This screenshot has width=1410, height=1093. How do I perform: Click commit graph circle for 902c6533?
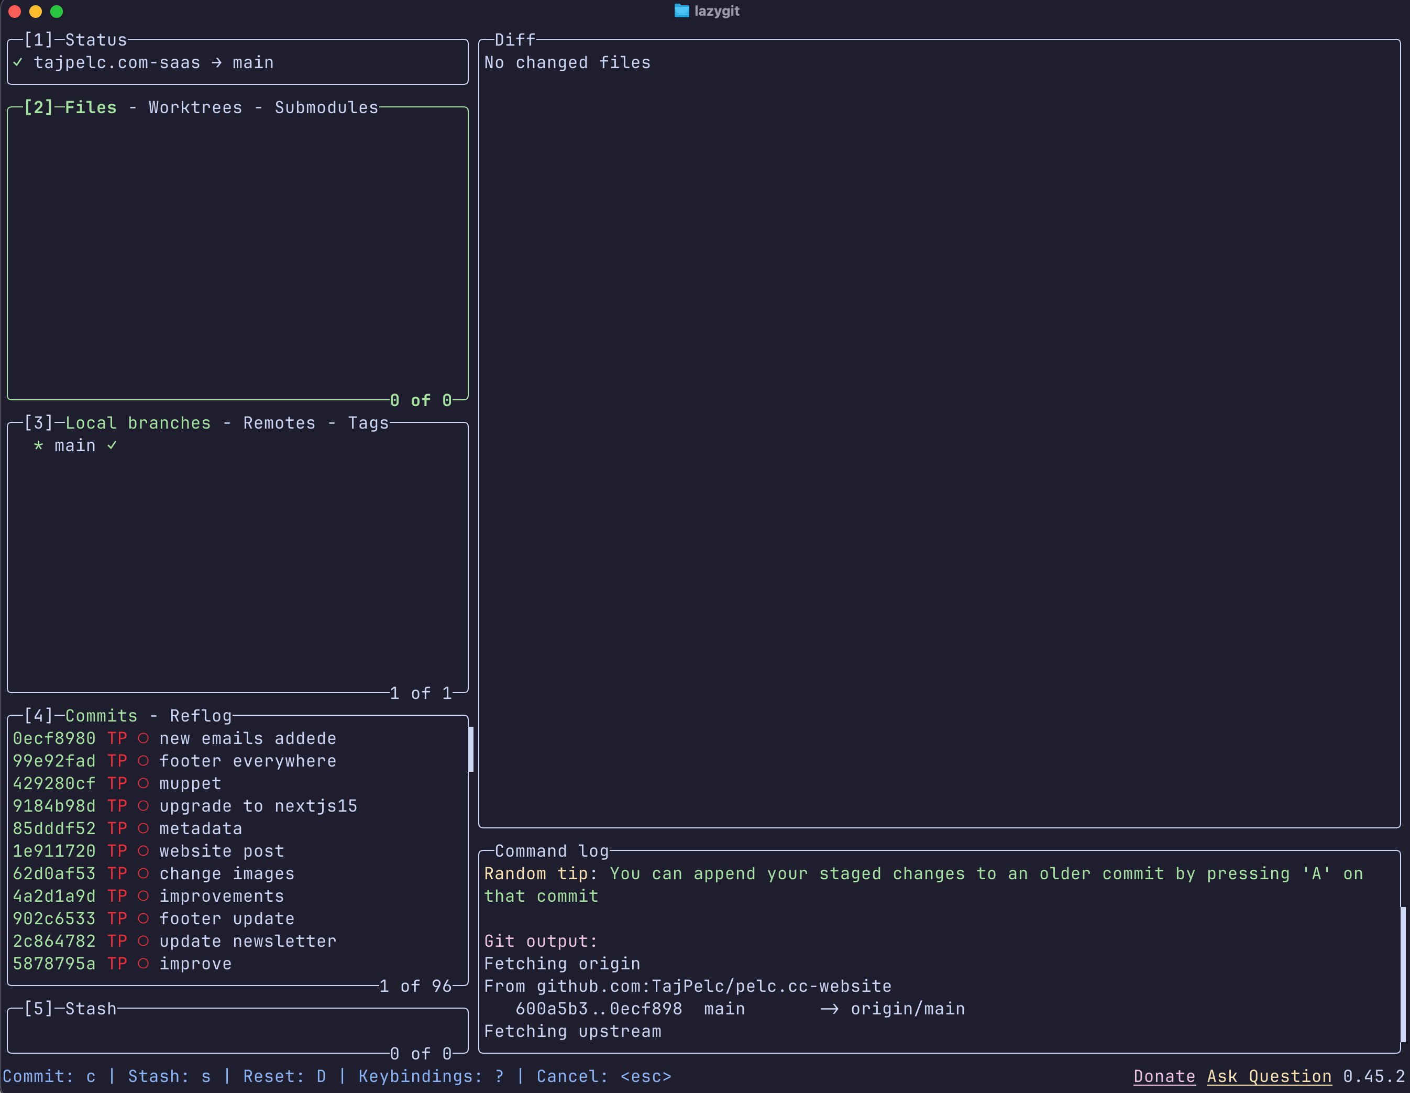pos(144,919)
